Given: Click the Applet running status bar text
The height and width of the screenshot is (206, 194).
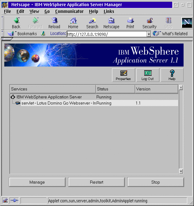Looking at the screenshot, I should click(98, 201).
